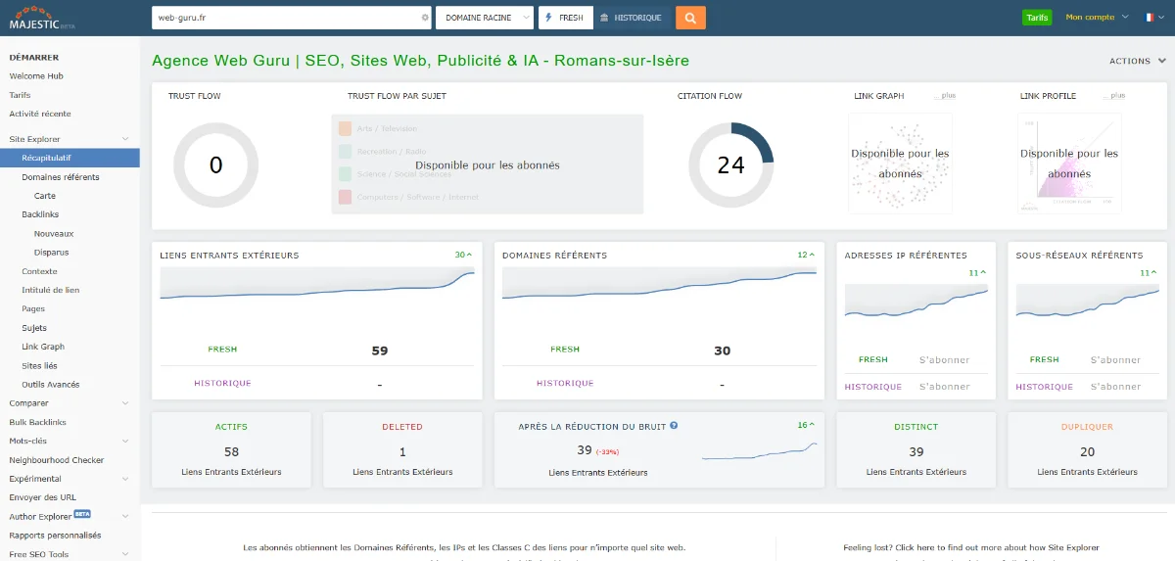Expand the Comparer sidebar section
The width and height of the screenshot is (1175, 561).
click(x=125, y=403)
